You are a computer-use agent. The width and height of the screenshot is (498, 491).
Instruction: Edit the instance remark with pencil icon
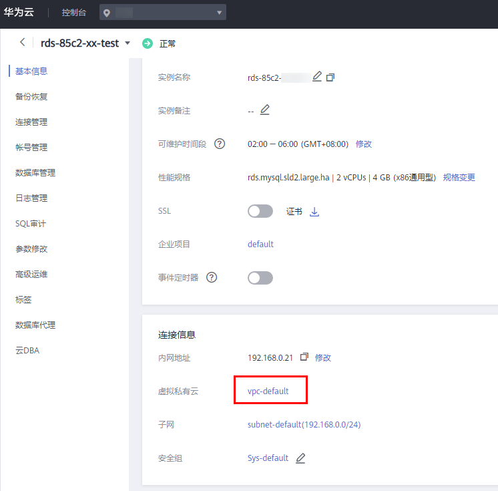coord(265,110)
